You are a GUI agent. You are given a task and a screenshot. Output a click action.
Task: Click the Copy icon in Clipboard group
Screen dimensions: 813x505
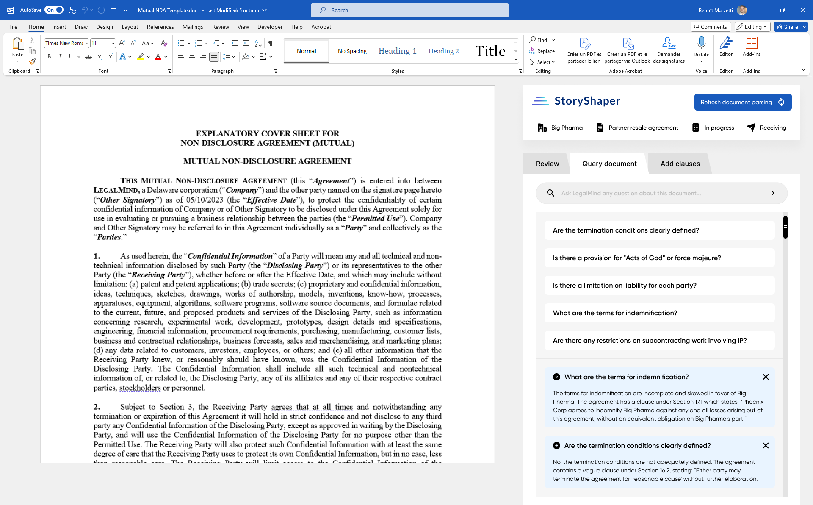[x=32, y=51]
